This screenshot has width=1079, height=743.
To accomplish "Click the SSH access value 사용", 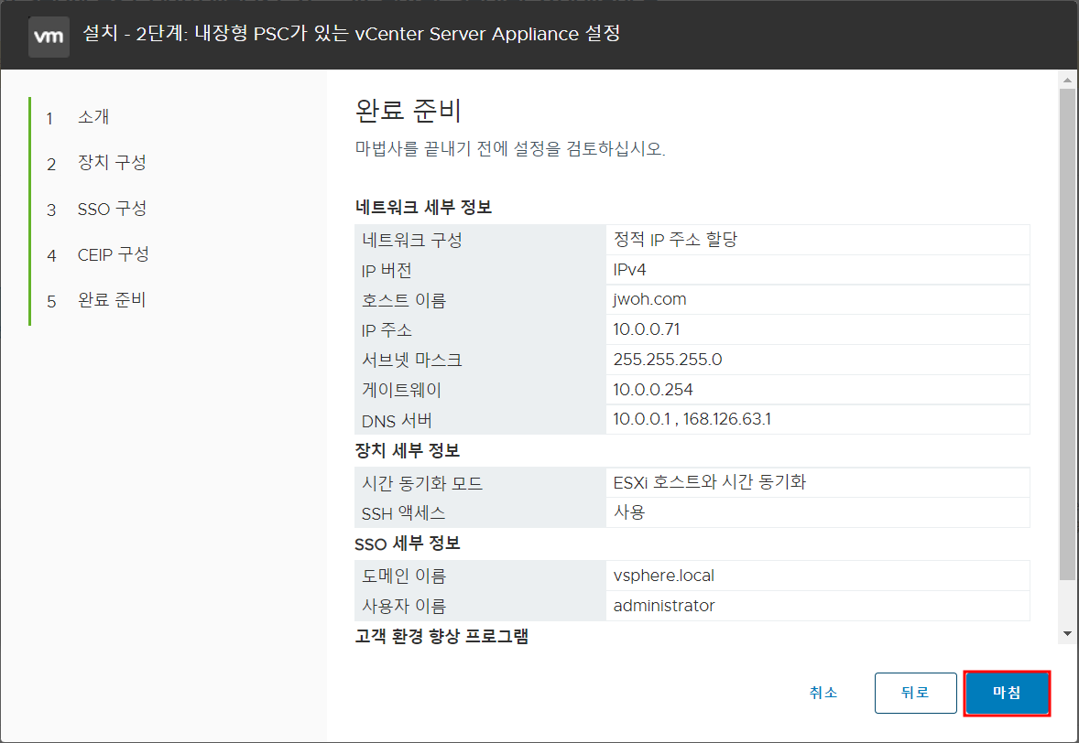I will 629,512.
